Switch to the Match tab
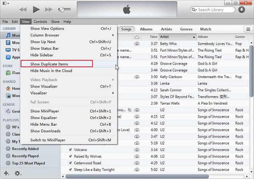 coord(206,29)
